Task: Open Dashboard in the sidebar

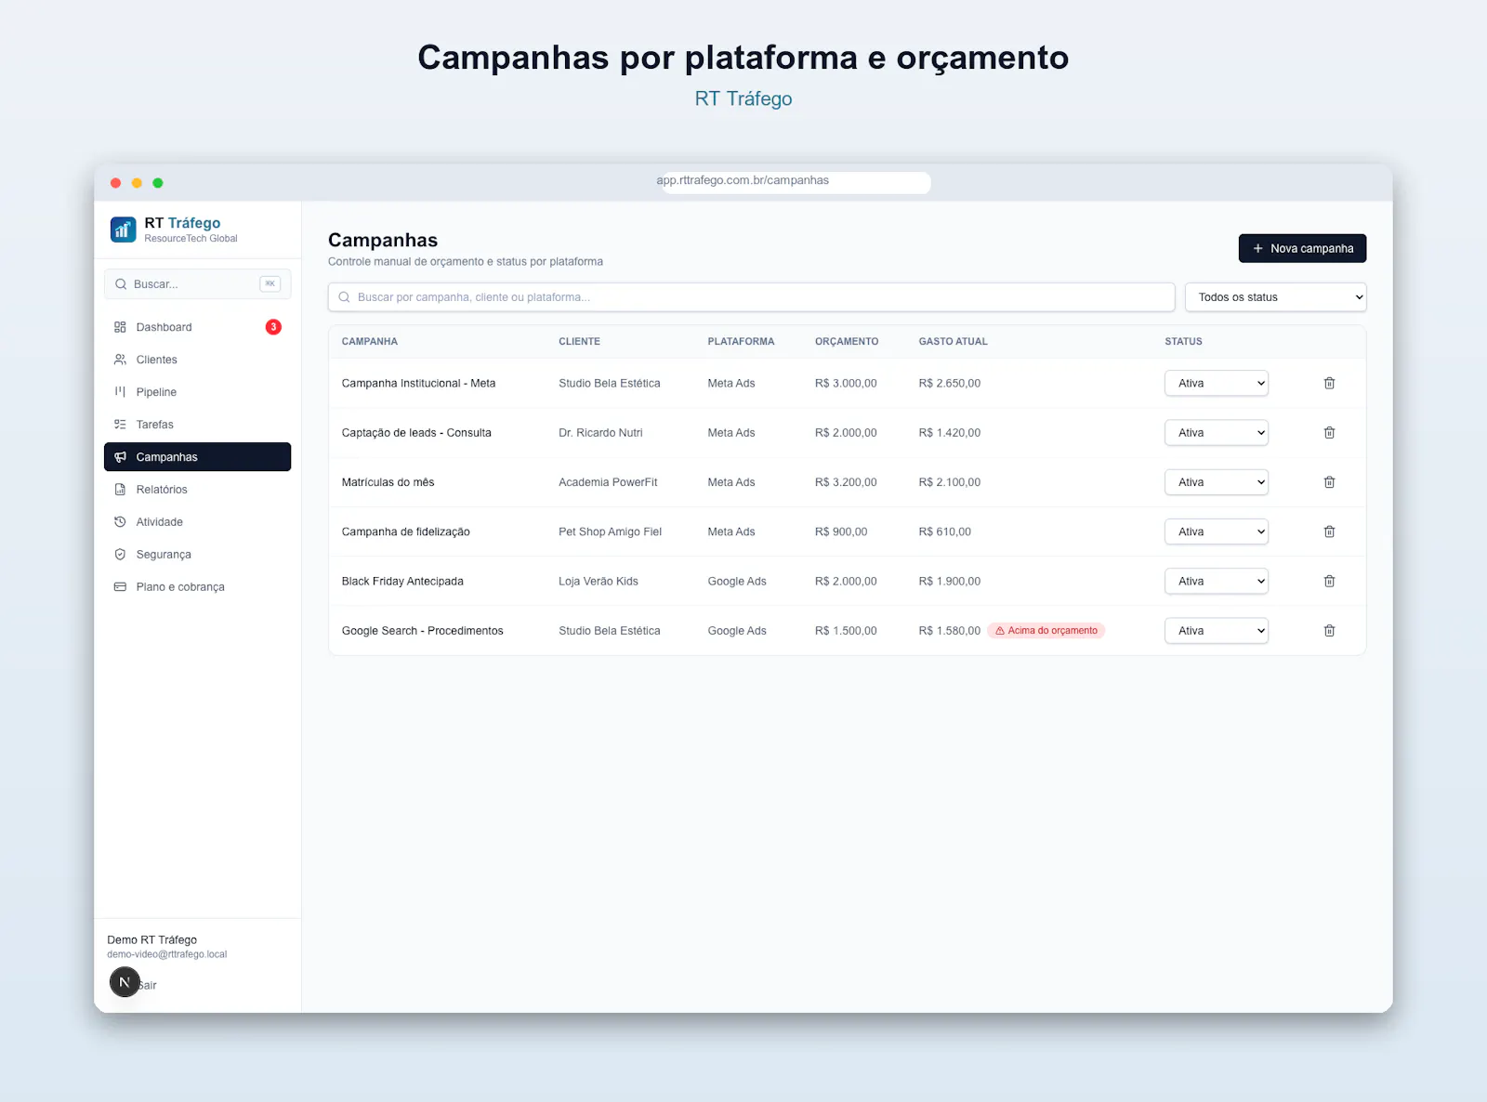Action: point(197,327)
